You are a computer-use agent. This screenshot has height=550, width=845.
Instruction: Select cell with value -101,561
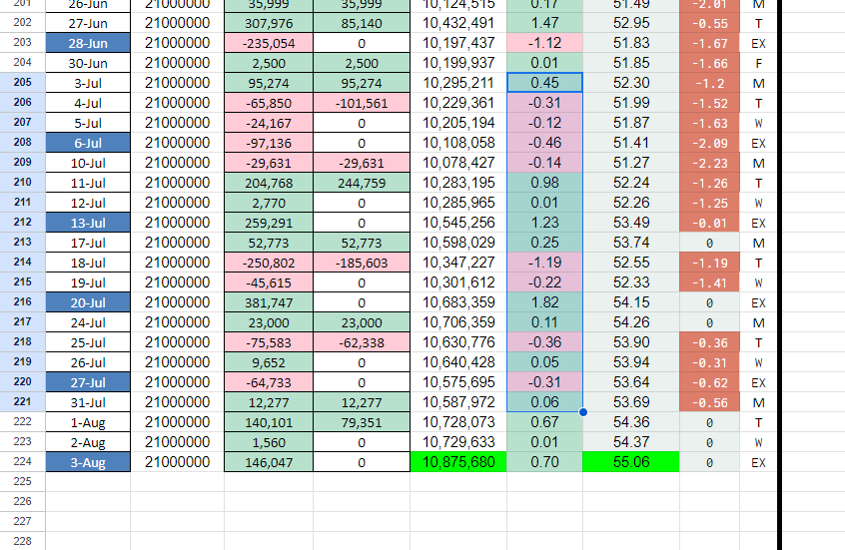[362, 103]
